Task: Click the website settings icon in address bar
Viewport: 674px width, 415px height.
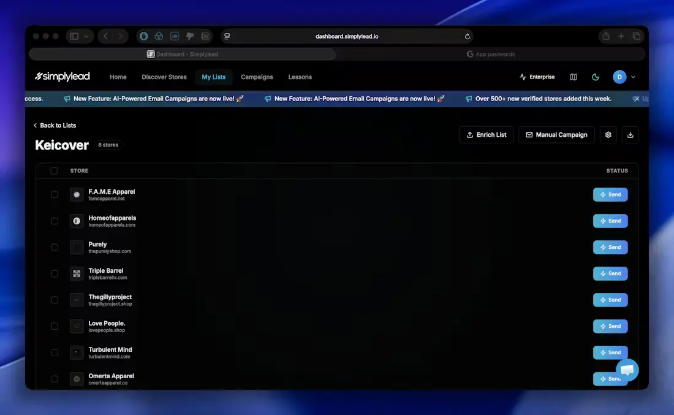Action: (227, 36)
